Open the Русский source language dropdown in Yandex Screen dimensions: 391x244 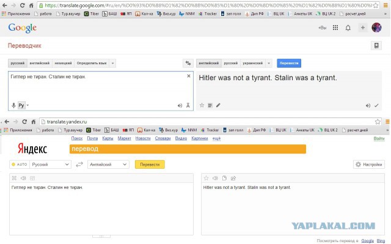pyautogui.click(x=50, y=165)
